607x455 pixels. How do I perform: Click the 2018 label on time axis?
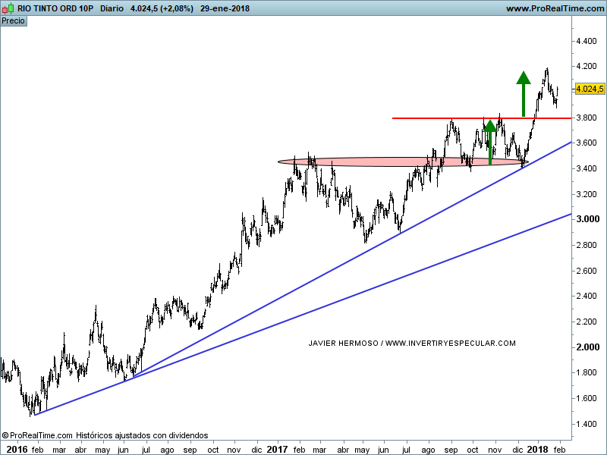coord(537,449)
